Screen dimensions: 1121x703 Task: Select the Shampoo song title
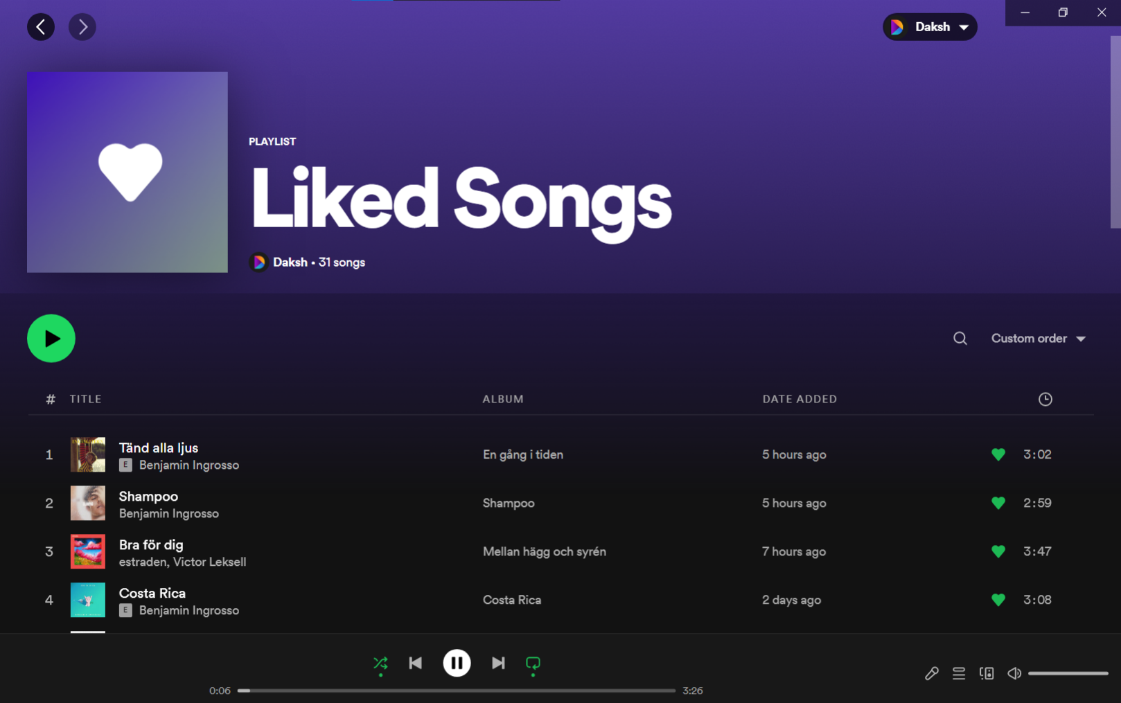click(x=148, y=496)
